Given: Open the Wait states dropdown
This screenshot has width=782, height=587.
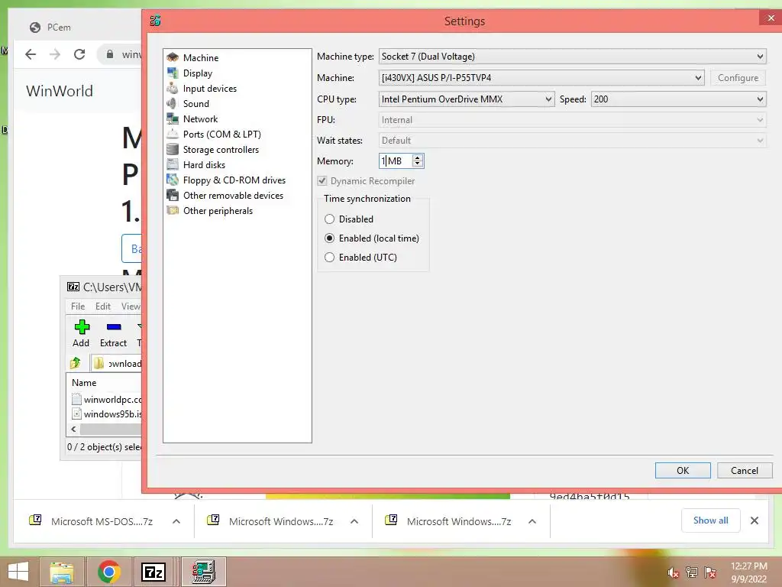Looking at the screenshot, I should pyautogui.click(x=572, y=141).
